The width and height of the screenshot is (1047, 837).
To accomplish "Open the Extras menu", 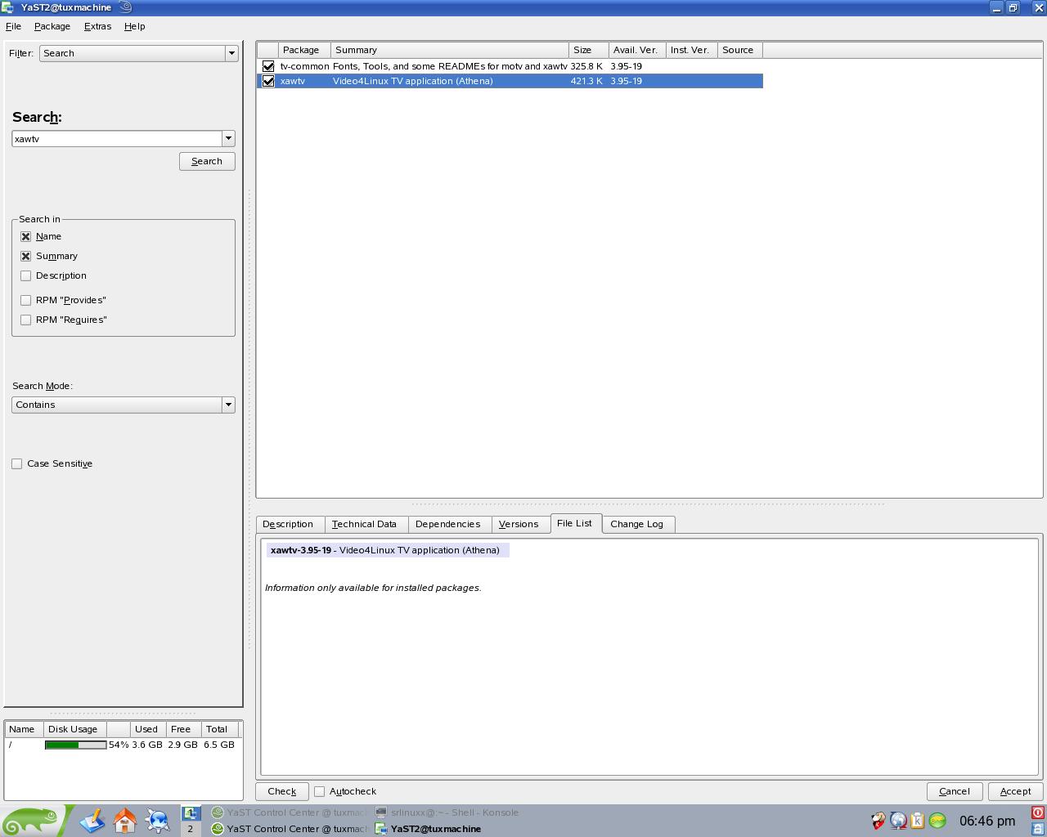I will (97, 26).
